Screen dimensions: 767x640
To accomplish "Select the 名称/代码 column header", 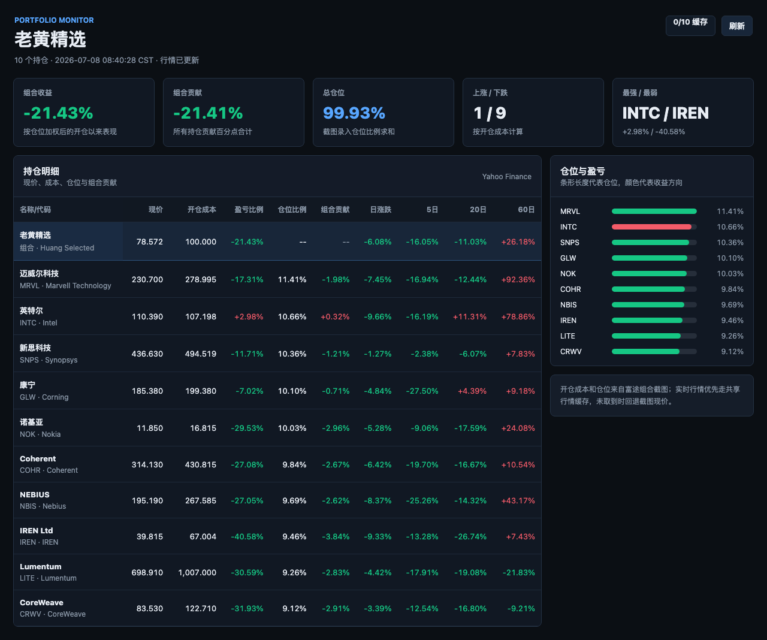I will (x=35, y=210).
